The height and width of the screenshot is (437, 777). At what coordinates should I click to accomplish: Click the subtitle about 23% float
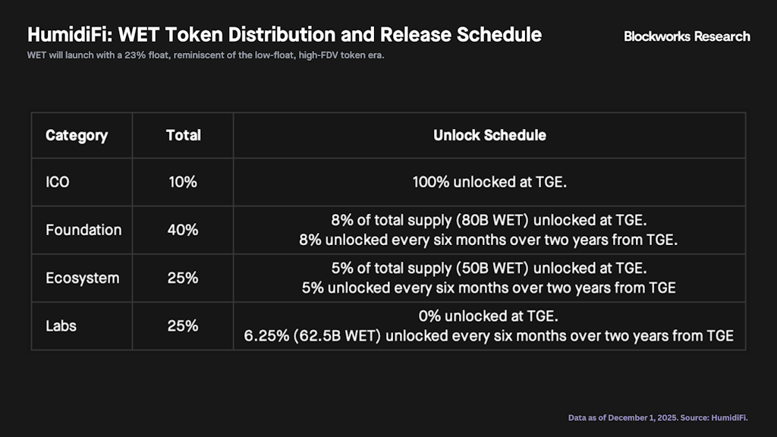[x=206, y=55]
